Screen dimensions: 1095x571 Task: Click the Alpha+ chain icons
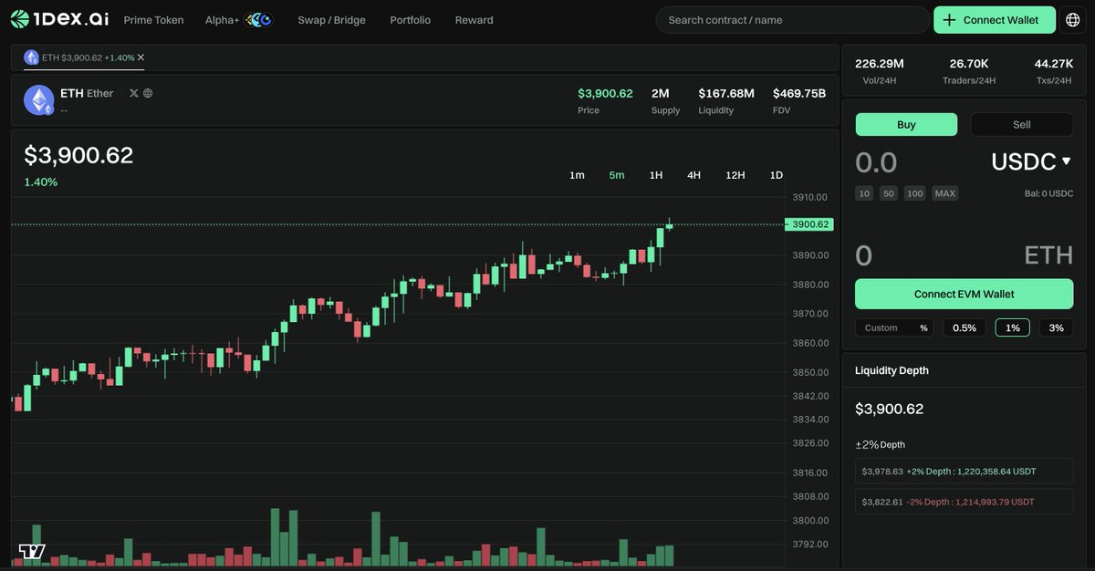tap(258, 20)
